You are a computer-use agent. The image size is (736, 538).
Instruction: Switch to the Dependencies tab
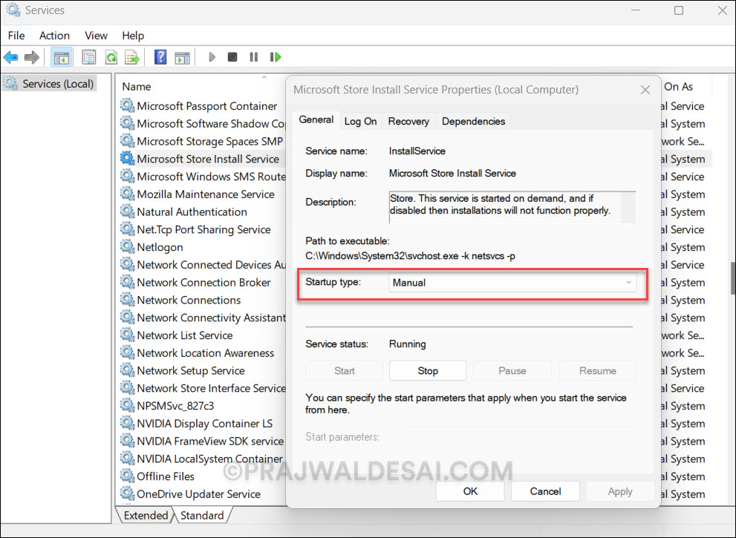point(473,122)
